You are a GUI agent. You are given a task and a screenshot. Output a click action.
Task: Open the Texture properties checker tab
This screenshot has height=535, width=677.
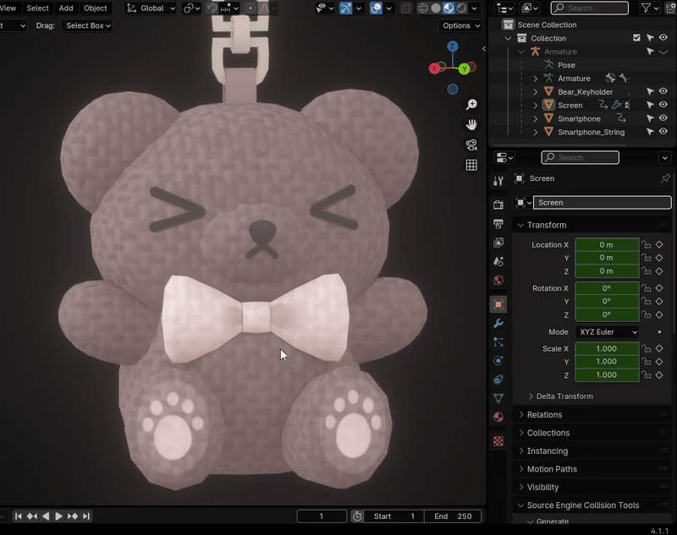[x=498, y=441]
